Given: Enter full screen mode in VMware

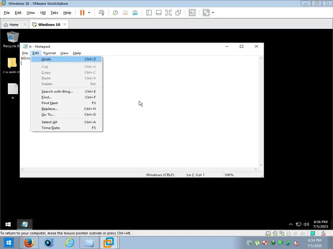Looking at the screenshot, I should point(168,13).
